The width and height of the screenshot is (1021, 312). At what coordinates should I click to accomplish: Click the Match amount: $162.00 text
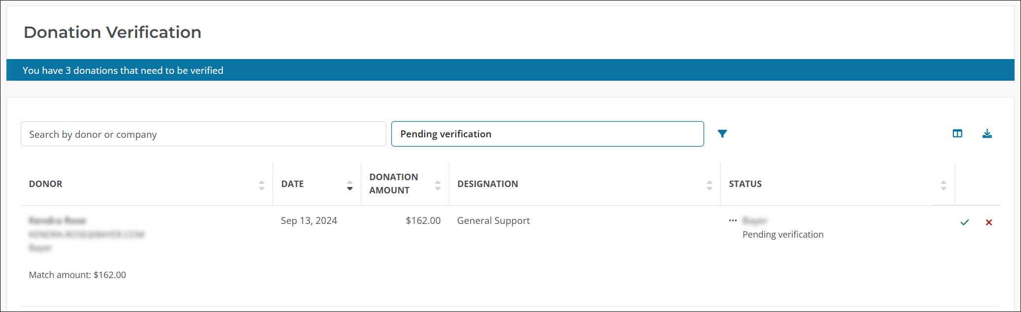pyautogui.click(x=77, y=275)
